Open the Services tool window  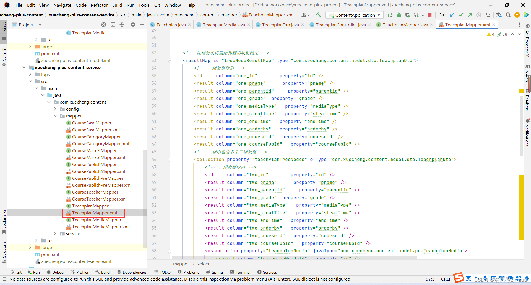pos(267,272)
